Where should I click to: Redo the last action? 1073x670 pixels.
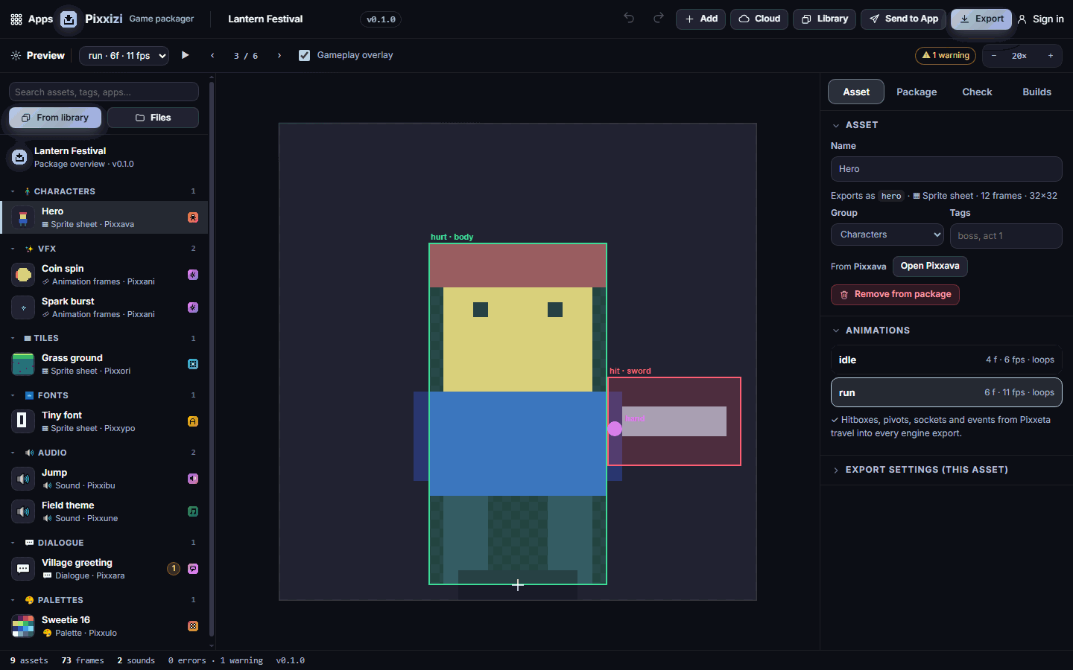pyautogui.click(x=659, y=19)
